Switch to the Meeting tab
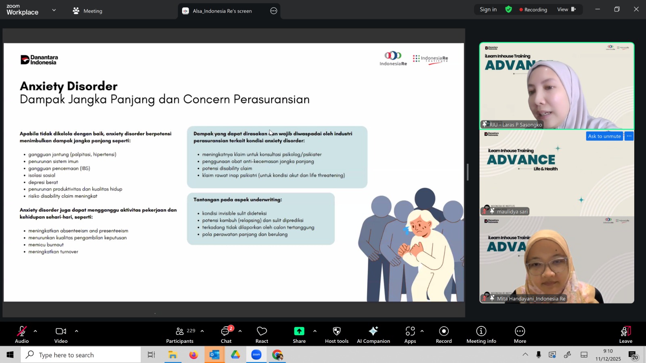Image resolution: width=646 pixels, height=363 pixels. pyautogui.click(x=88, y=11)
